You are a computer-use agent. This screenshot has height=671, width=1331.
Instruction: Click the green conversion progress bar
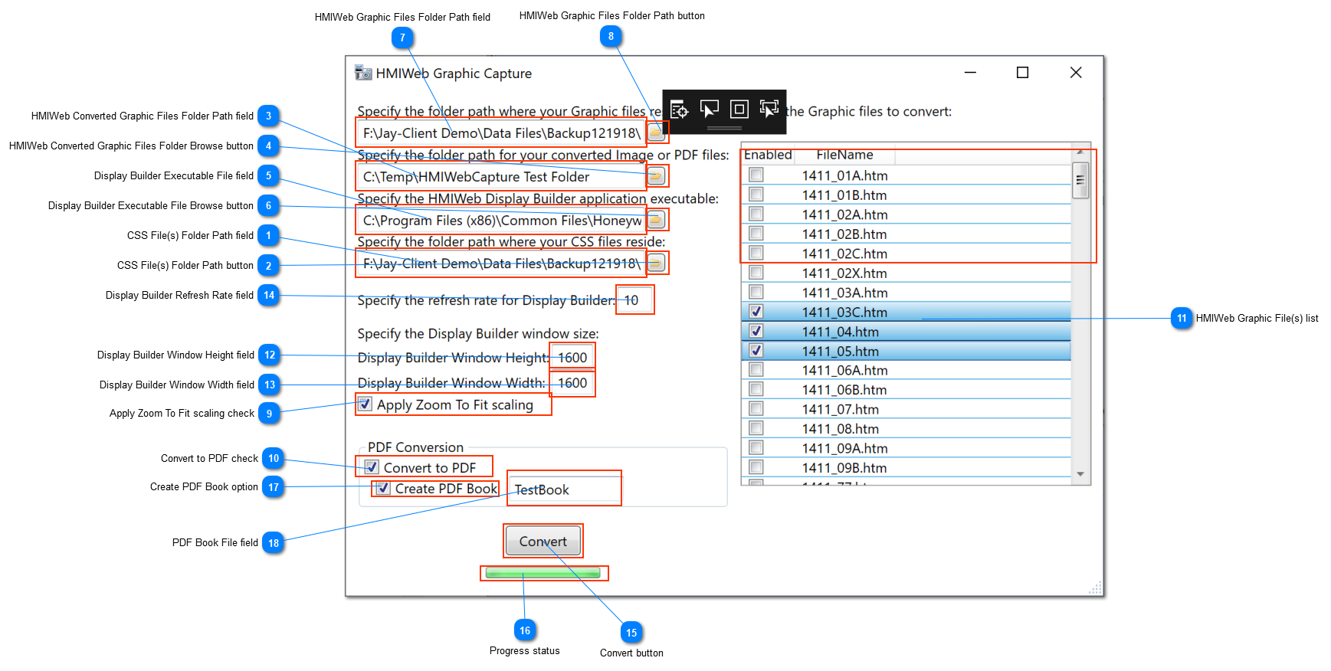point(543,573)
